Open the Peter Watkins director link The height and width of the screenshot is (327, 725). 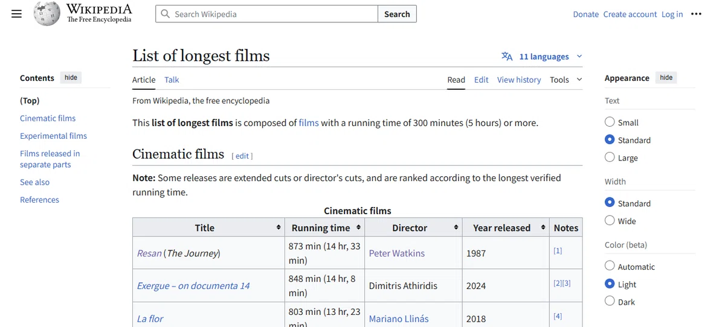tap(397, 253)
